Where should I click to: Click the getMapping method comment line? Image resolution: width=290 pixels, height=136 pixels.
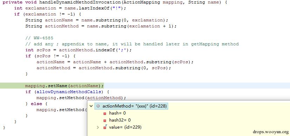point(132,44)
